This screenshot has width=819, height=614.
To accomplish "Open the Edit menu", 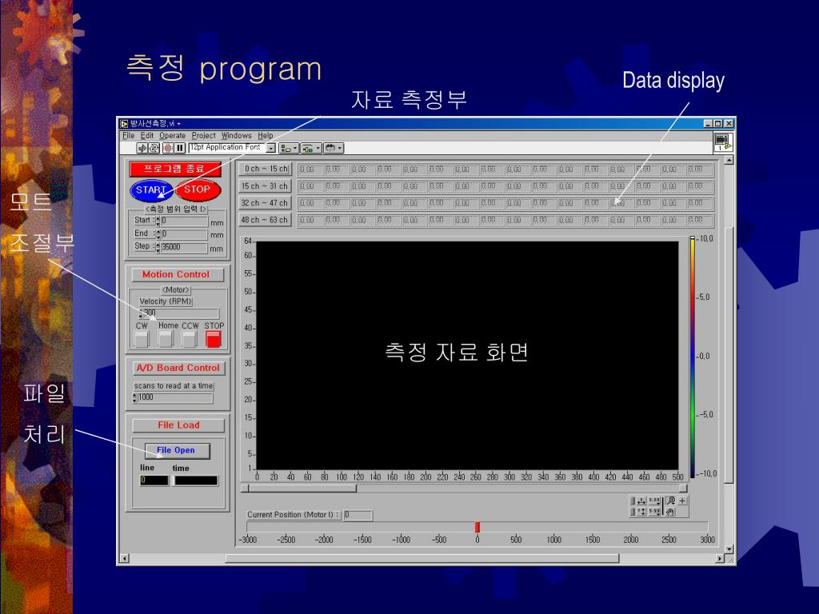I will [x=147, y=136].
